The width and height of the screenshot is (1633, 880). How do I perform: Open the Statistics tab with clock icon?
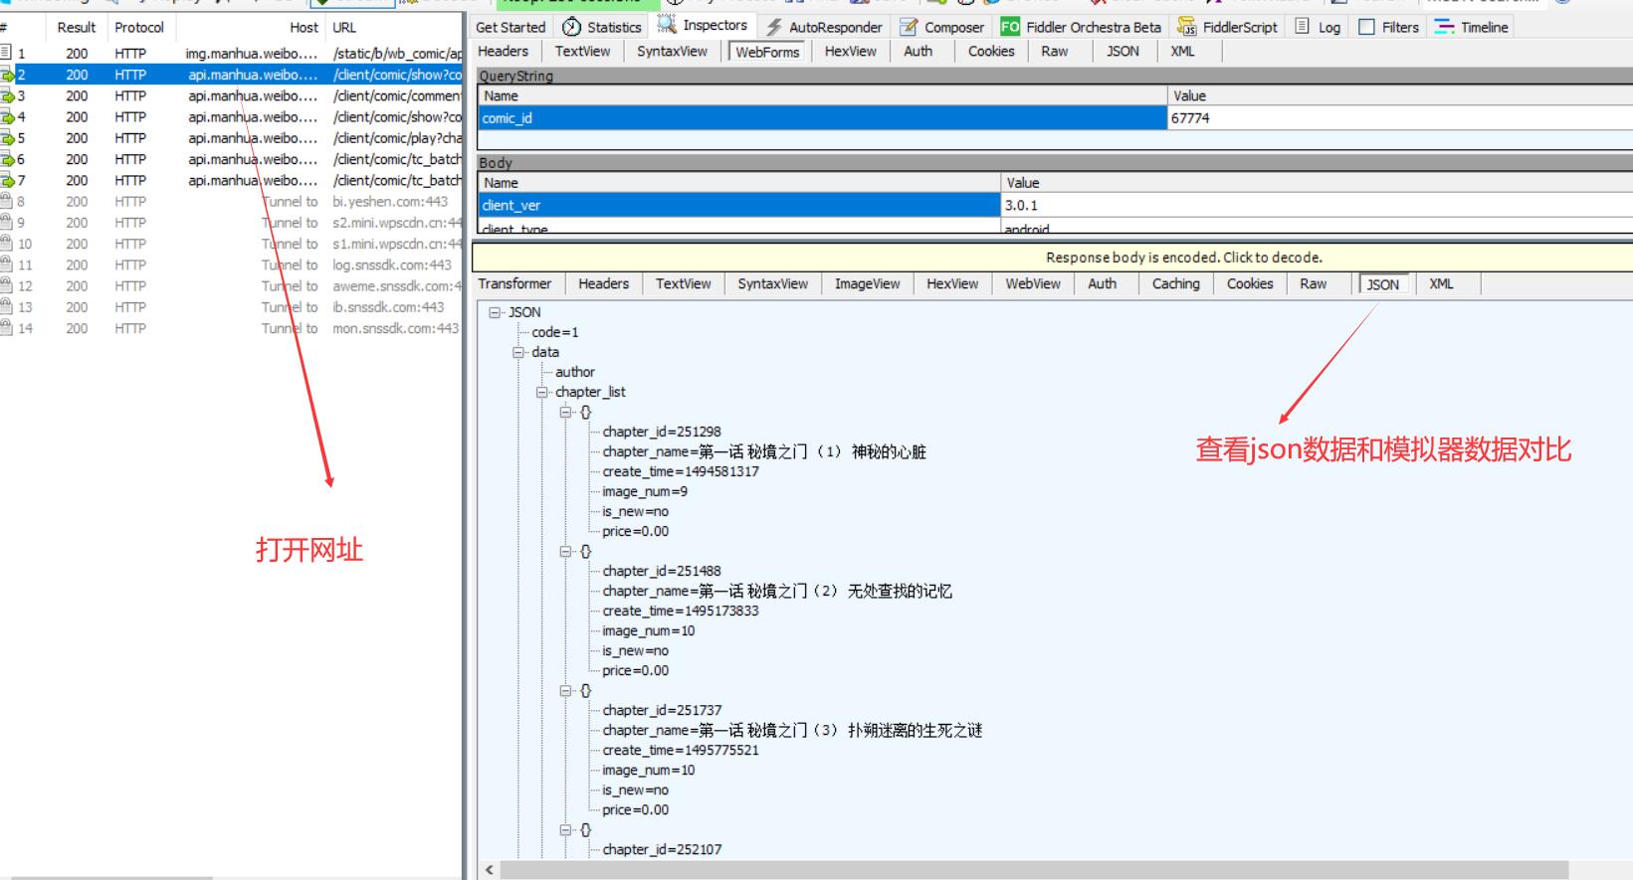(602, 27)
